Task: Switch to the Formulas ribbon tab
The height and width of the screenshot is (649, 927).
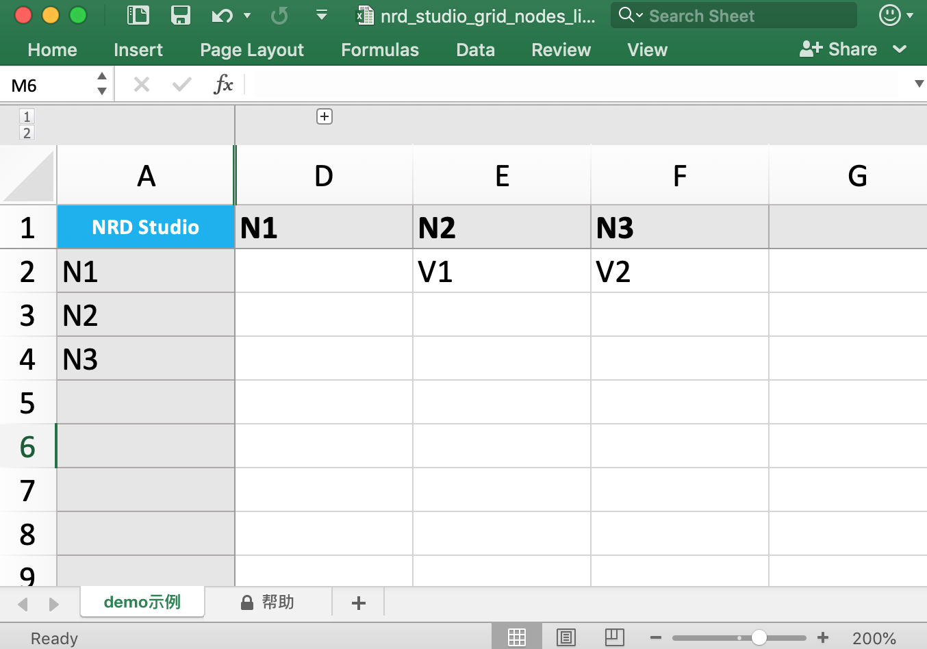Action: (x=379, y=49)
